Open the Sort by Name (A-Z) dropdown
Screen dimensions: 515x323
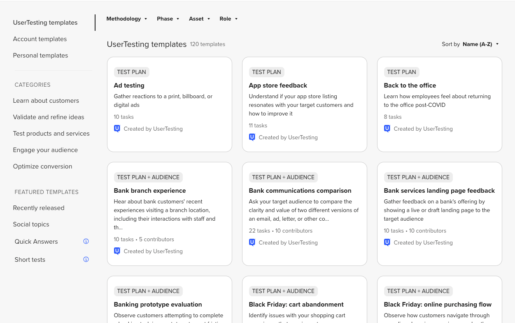480,44
